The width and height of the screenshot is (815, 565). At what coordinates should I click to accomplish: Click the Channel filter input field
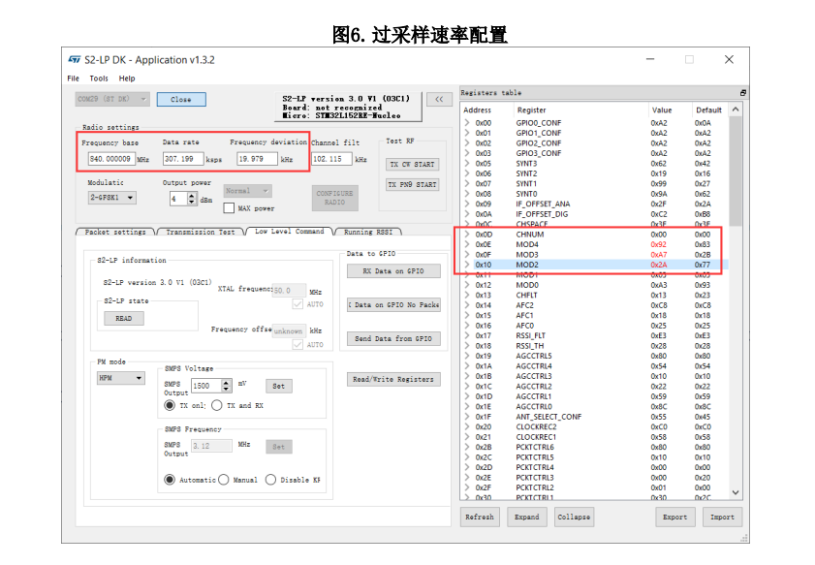[x=331, y=159]
